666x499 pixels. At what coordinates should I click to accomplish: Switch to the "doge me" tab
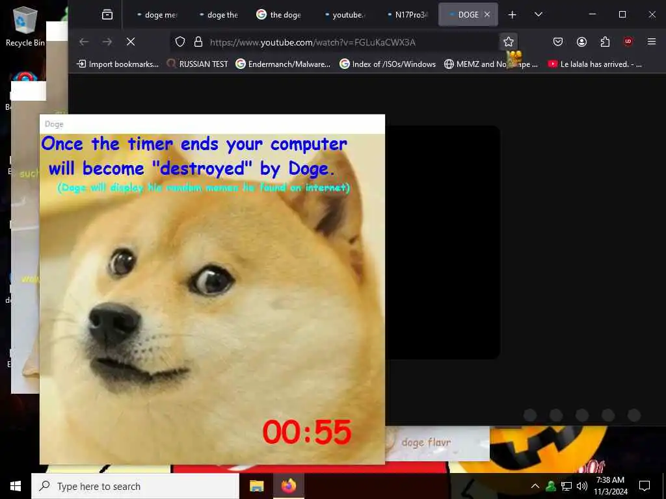157,15
